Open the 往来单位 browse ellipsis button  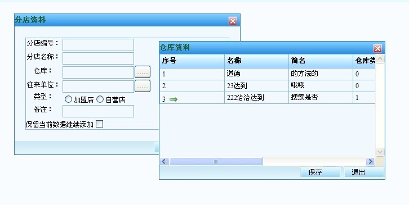pyautogui.click(x=143, y=86)
